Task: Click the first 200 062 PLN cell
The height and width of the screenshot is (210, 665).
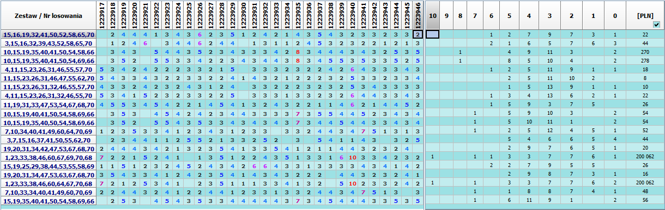Action: click(x=645, y=157)
